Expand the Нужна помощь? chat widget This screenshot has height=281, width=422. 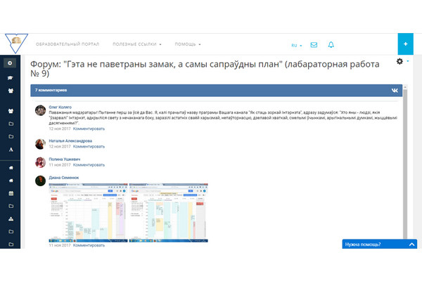click(x=381, y=244)
